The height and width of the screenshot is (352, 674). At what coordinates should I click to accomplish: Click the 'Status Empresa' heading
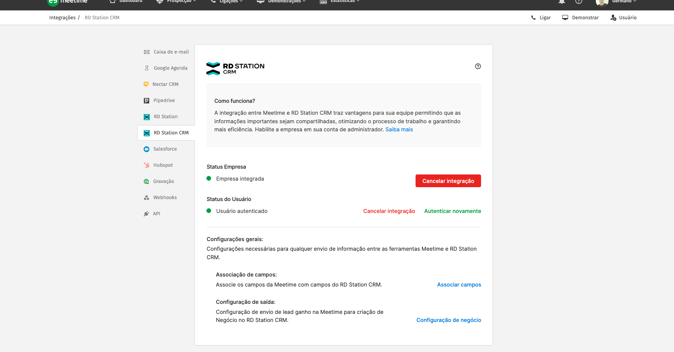click(226, 167)
